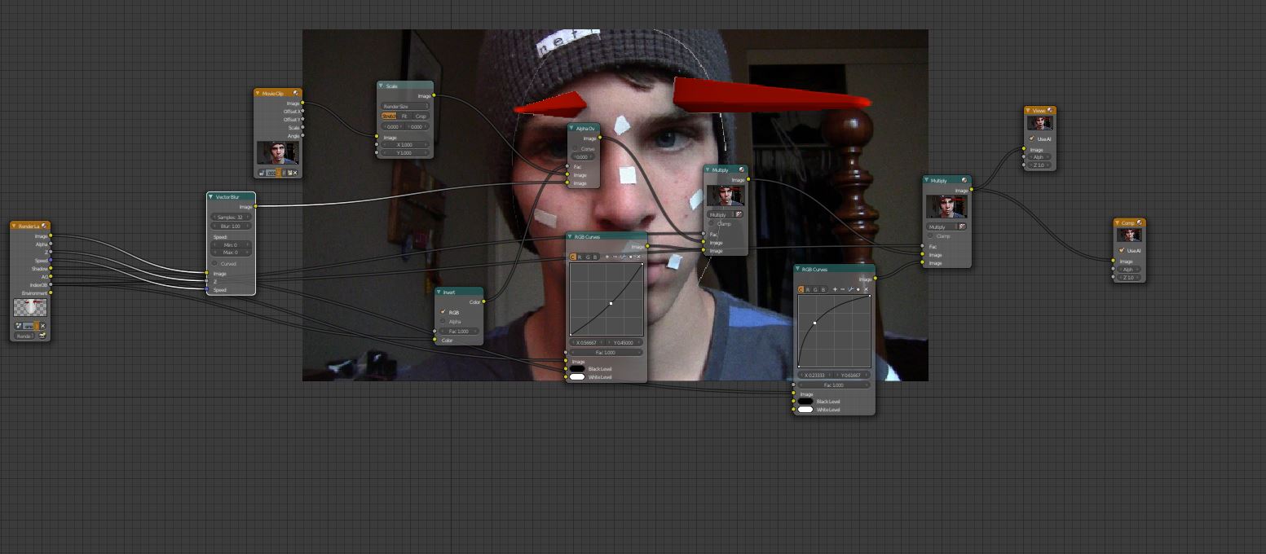Toggle Use Alpha in Viewer node
1266x554 pixels.
pos(1031,138)
